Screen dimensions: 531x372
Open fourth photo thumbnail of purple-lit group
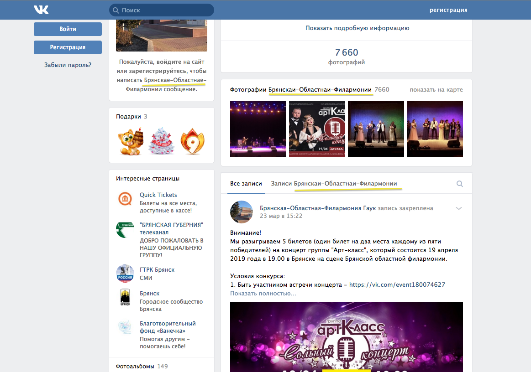pos(435,129)
